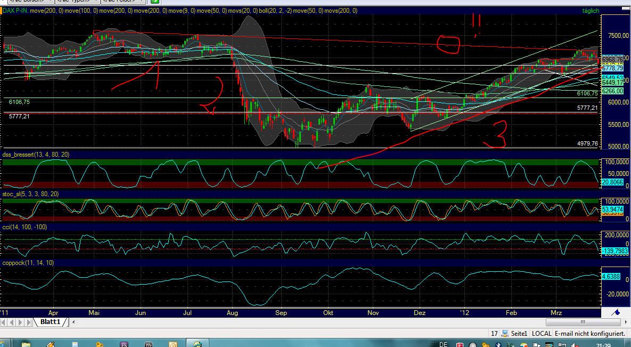Switch to the Blatt1 sheet tab

(50, 322)
